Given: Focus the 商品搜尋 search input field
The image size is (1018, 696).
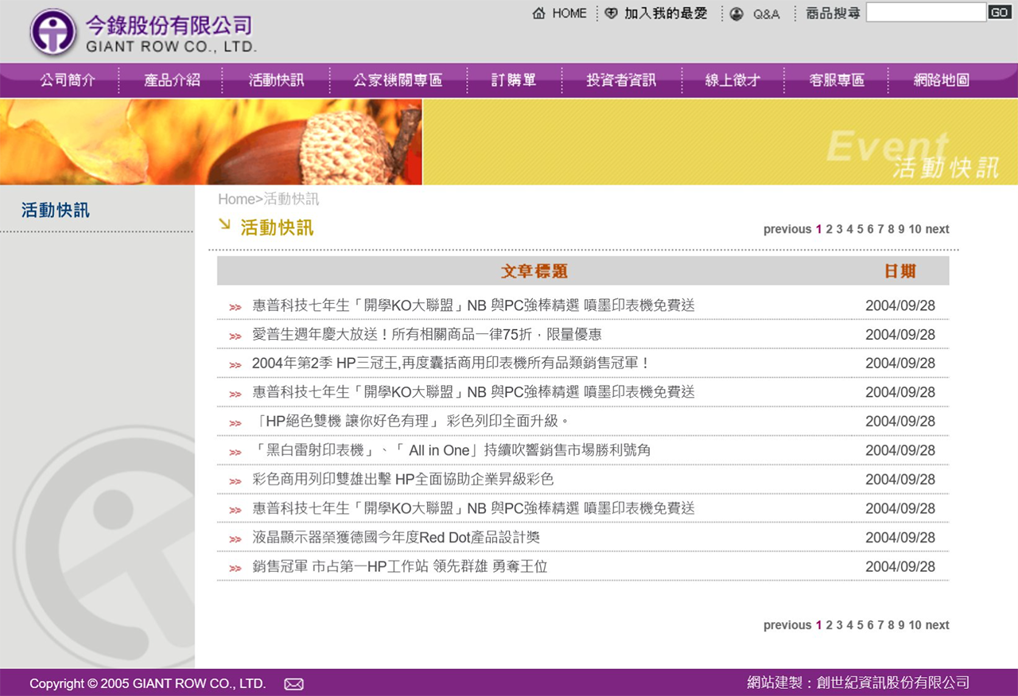Looking at the screenshot, I should coord(926,12).
